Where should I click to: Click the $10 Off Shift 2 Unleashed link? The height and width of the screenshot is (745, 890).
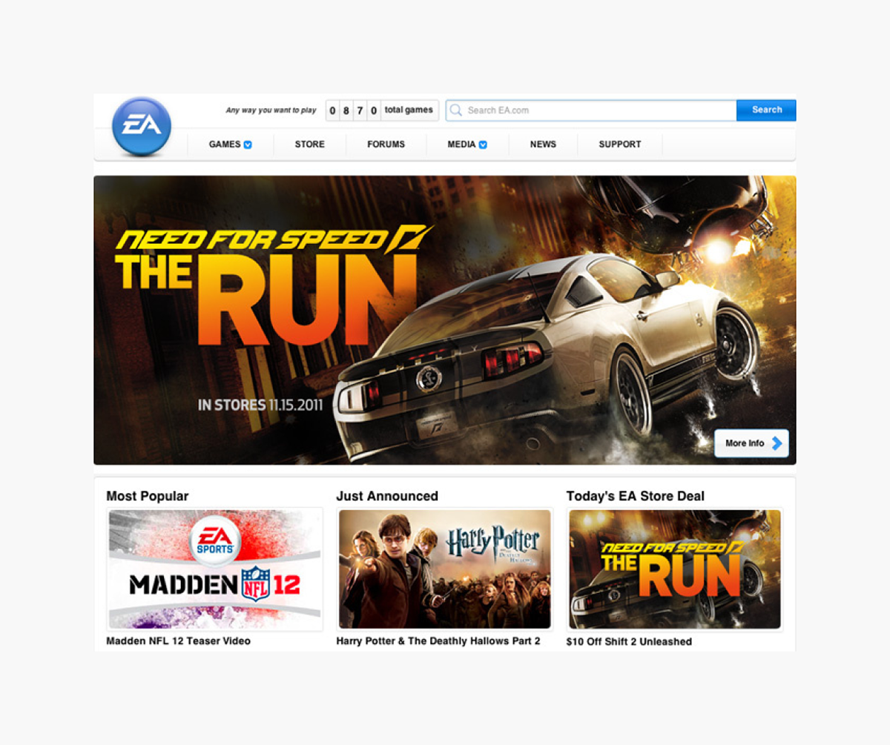[629, 642]
